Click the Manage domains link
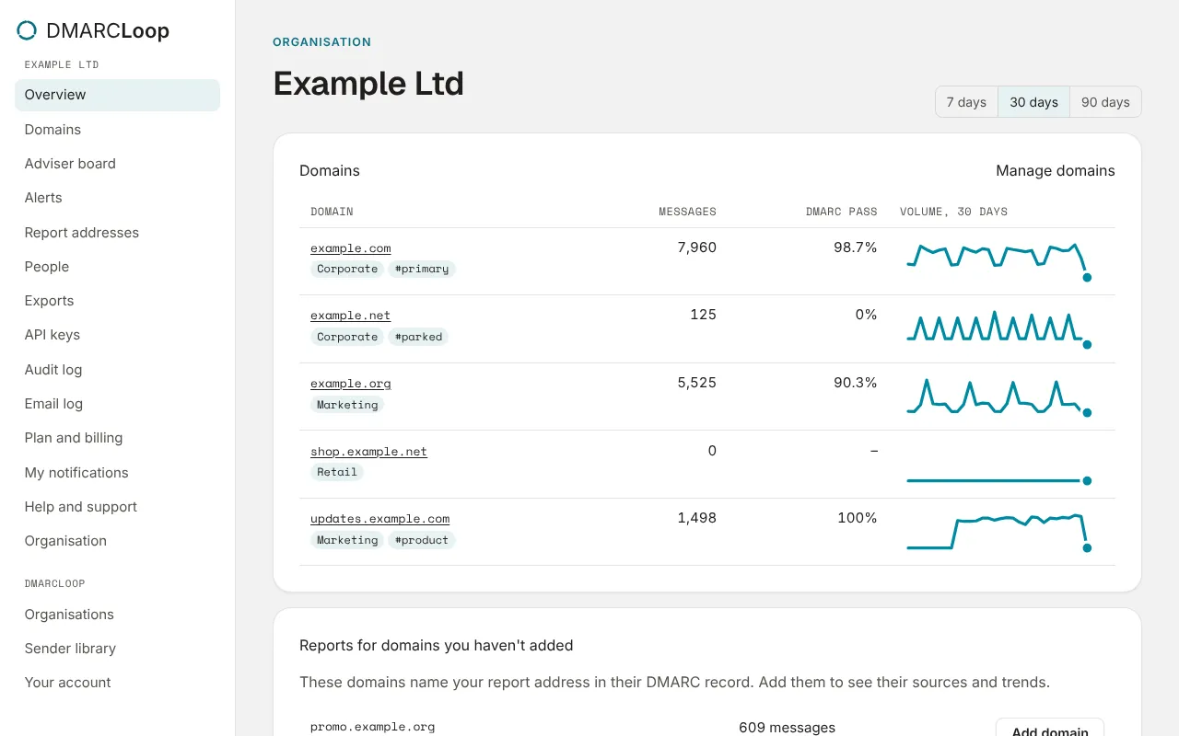This screenshot has width=1179, height=736. 1056,171
